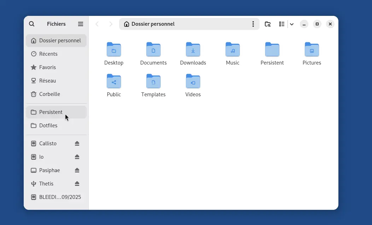Click the Downloads folder name label
Image resolution: width=372 pixels, height=225 pixels.
tap(193, 63)
